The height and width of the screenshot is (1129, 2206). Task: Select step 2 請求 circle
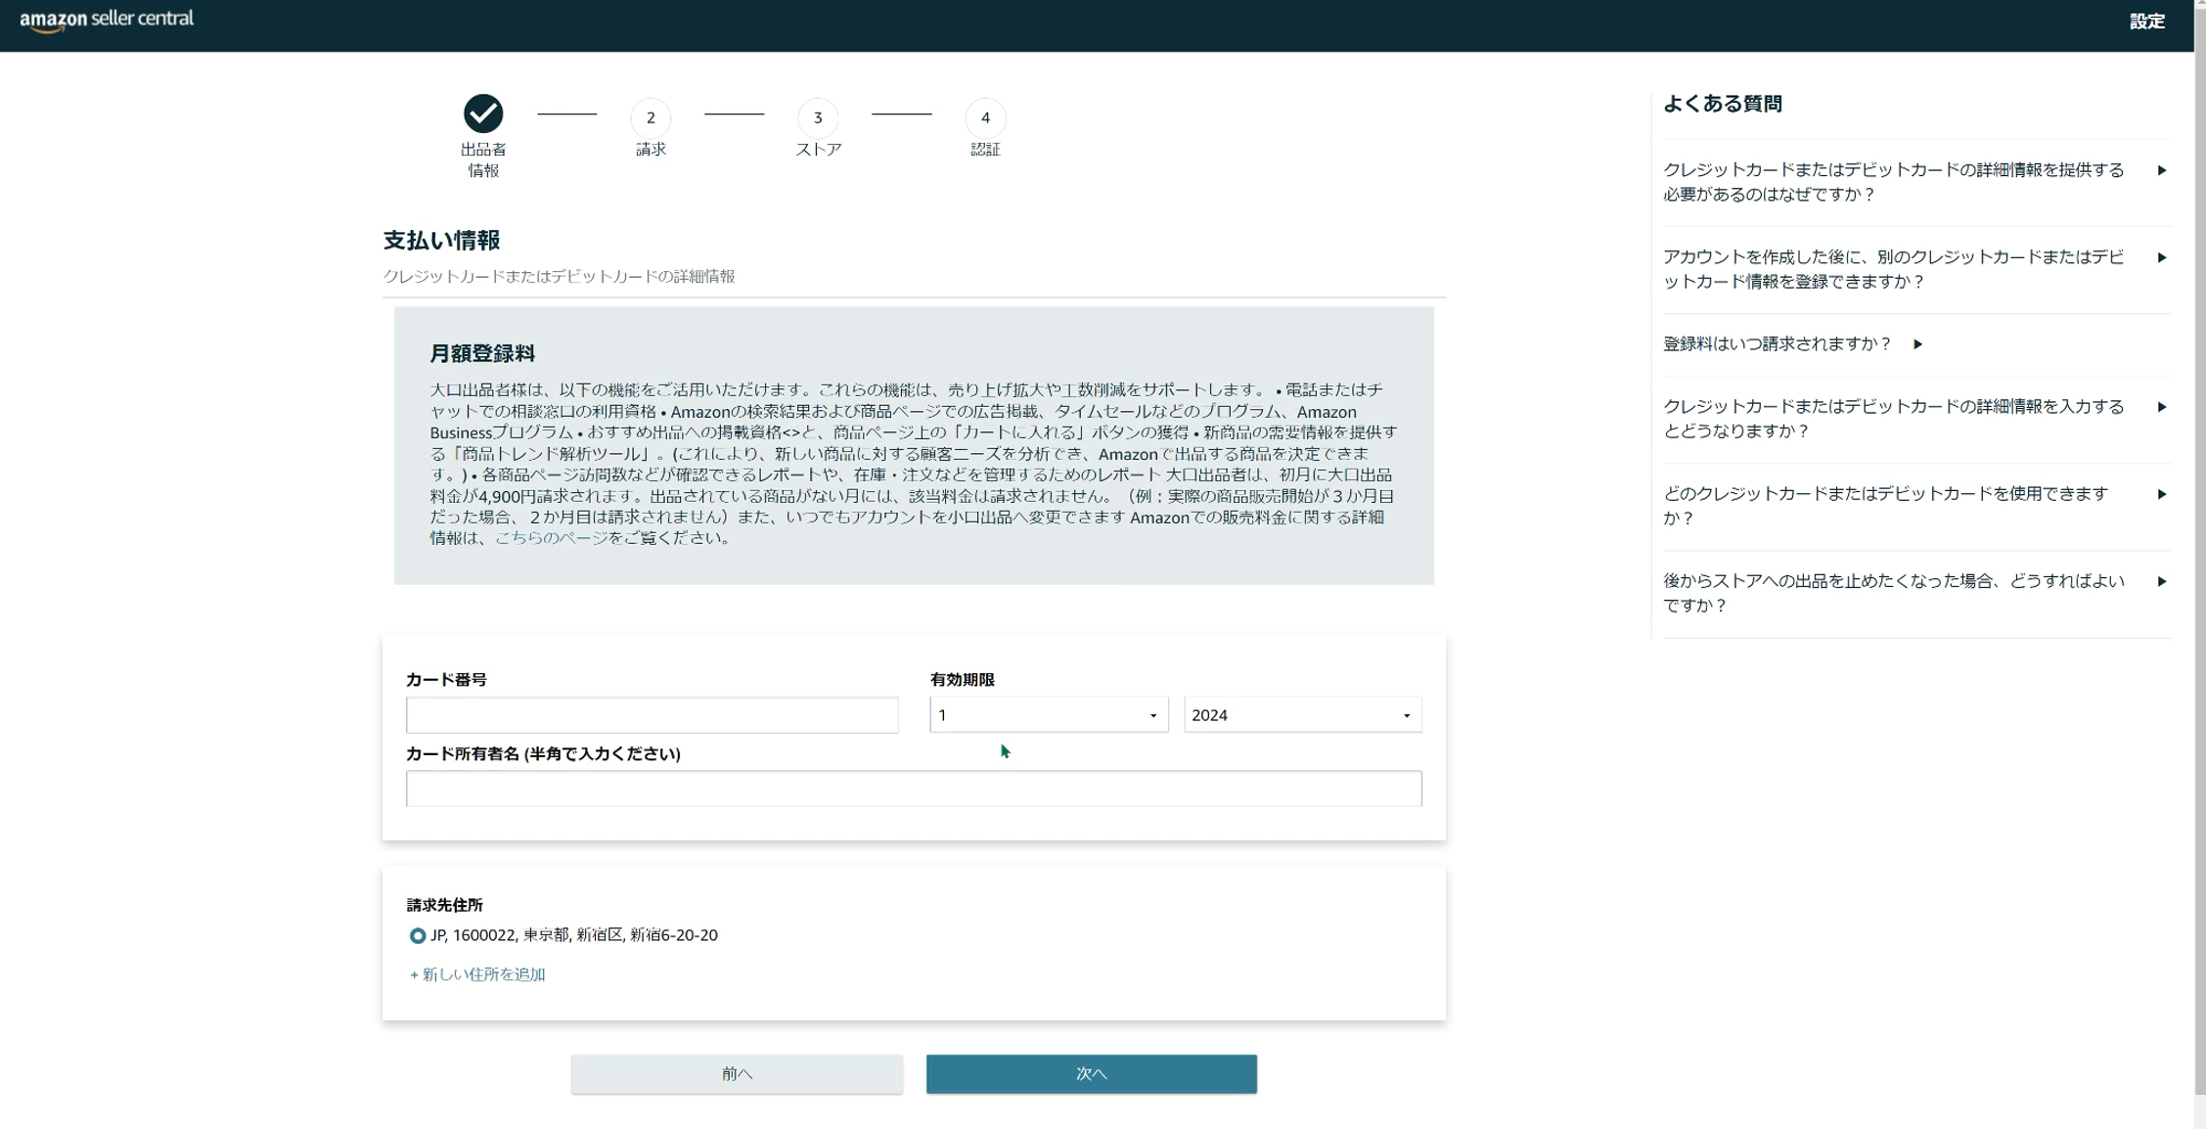tap(651, 117)
